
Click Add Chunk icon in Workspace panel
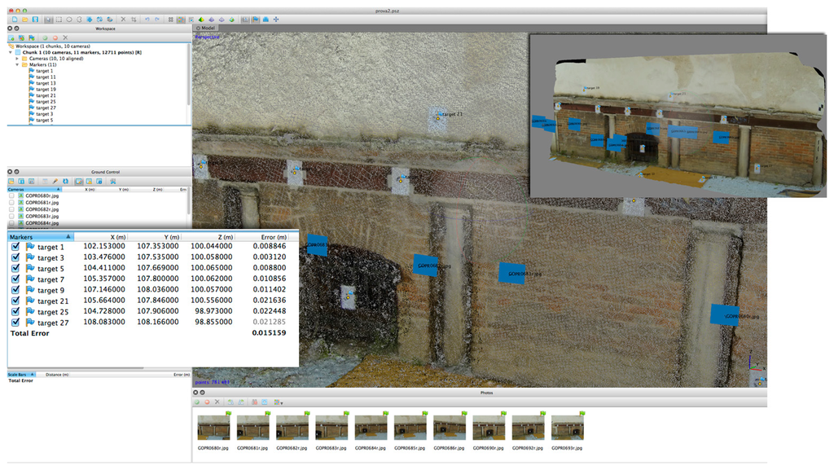[x=11, y=37]
